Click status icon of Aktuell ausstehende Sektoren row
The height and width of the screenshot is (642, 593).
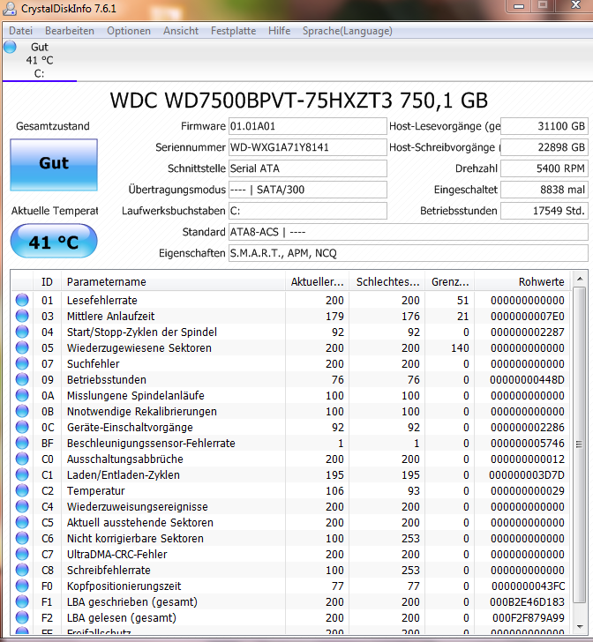[x=22, y=522]
